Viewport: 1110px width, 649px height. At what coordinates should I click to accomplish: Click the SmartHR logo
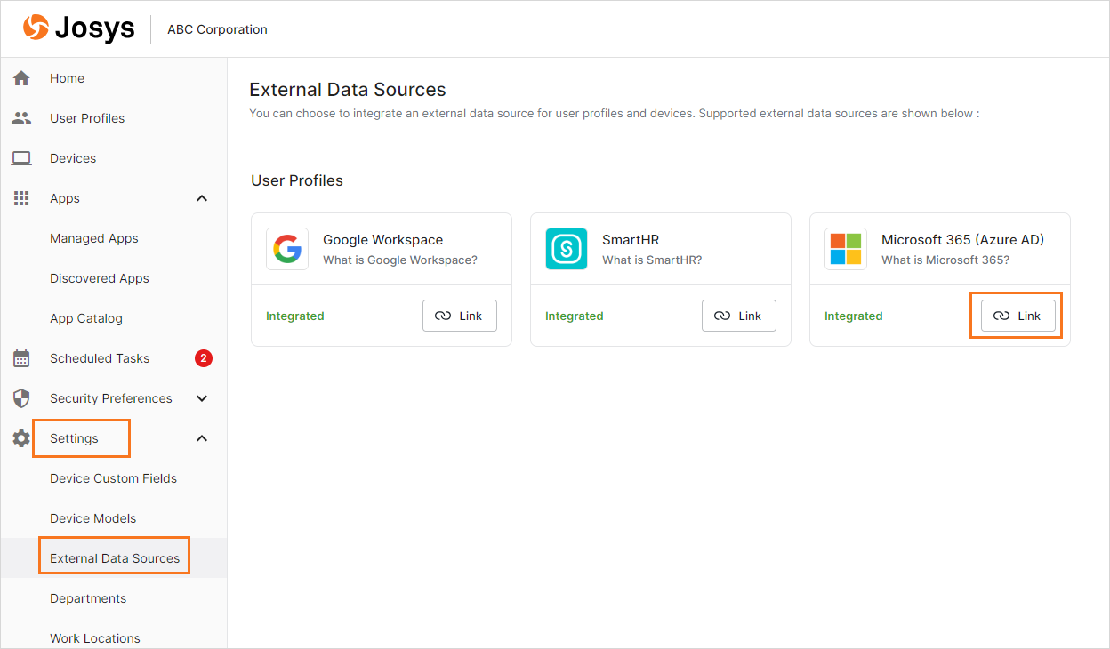tap(567, 249)
